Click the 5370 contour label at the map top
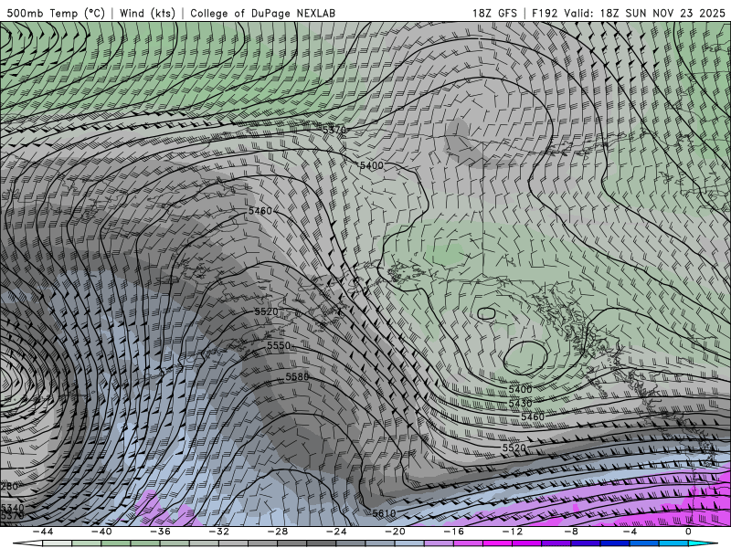This screenshot has height=548, width=731. click(x=334, y=130)
